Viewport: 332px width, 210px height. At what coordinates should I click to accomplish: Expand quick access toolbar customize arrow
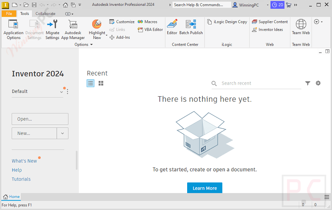80,5
